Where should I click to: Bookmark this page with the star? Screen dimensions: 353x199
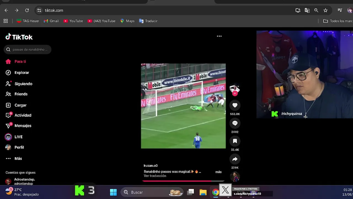pyautogui.click(x=325, y=10)
